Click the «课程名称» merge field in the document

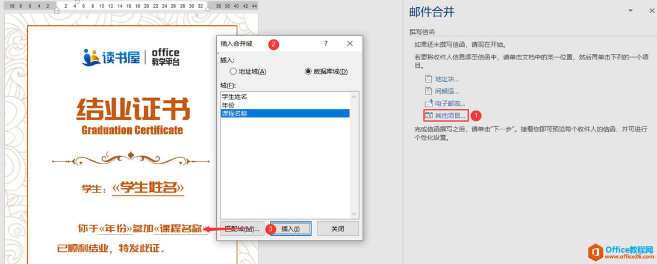click(181, 229)
